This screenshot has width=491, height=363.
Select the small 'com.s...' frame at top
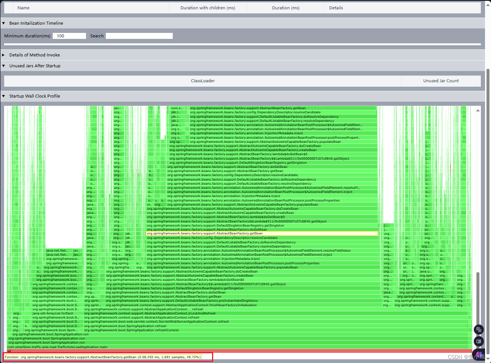coord(177,108)
